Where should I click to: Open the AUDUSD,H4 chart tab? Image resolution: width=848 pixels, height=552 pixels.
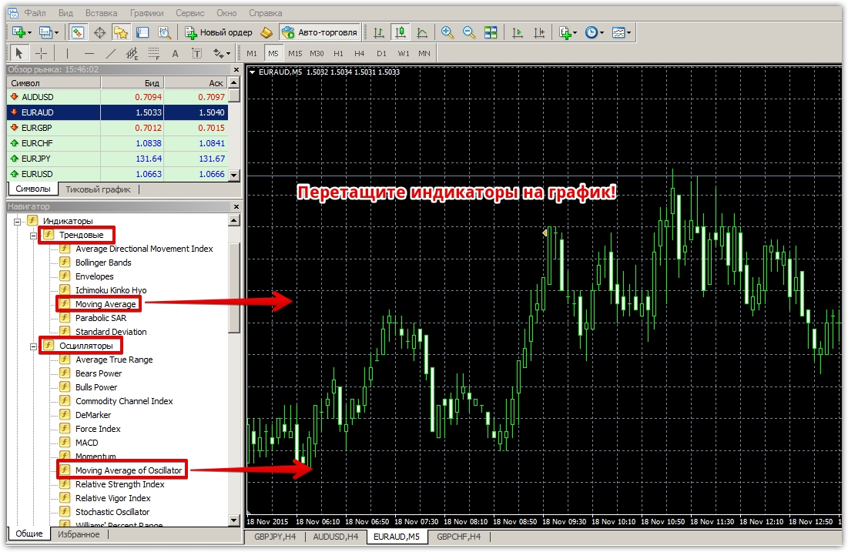click(336, 537)
